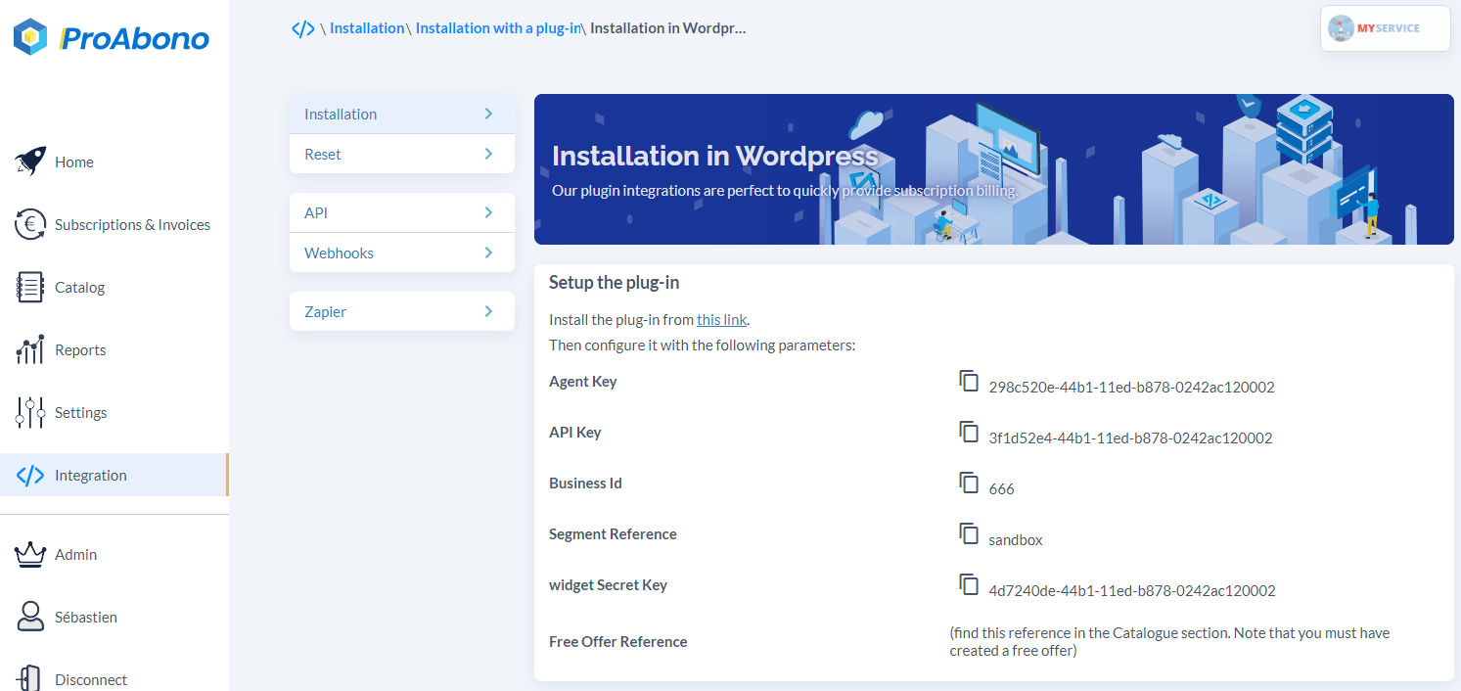
Task: Open the Settings section
Action: 114,412
